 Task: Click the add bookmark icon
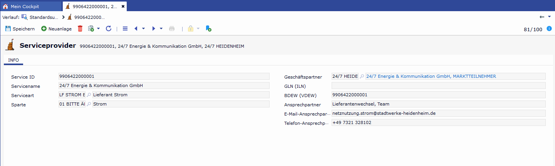208,29
